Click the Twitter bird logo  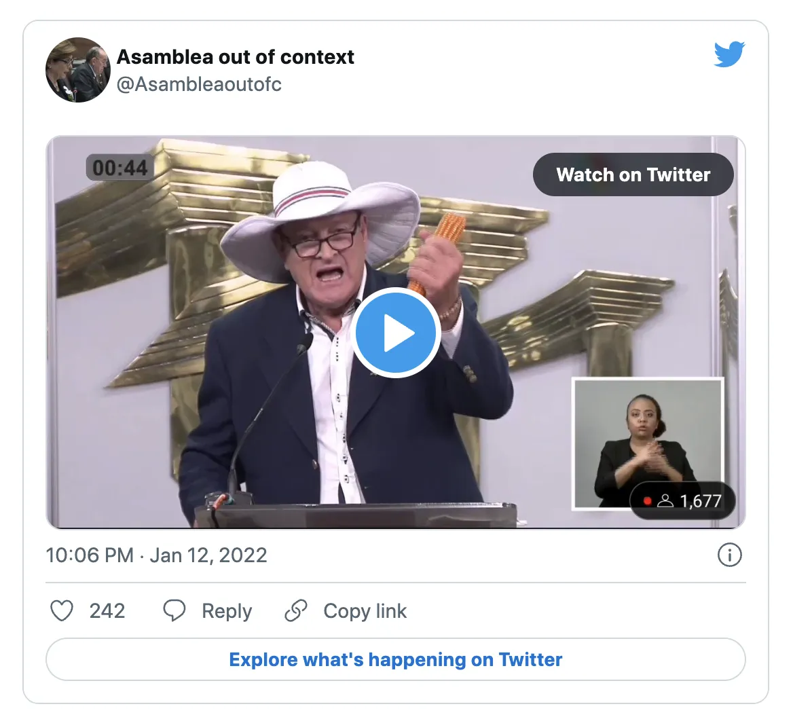point(729,55)
